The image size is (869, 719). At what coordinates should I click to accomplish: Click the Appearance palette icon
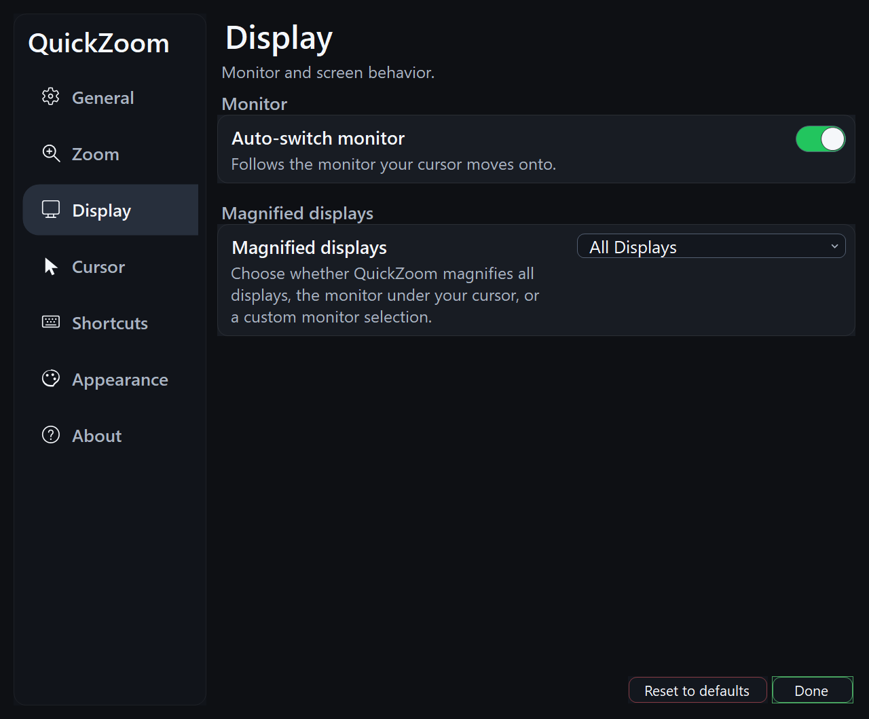(51, 379)
